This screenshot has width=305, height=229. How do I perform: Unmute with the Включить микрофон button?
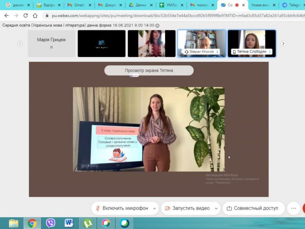(x=121, y=208)
